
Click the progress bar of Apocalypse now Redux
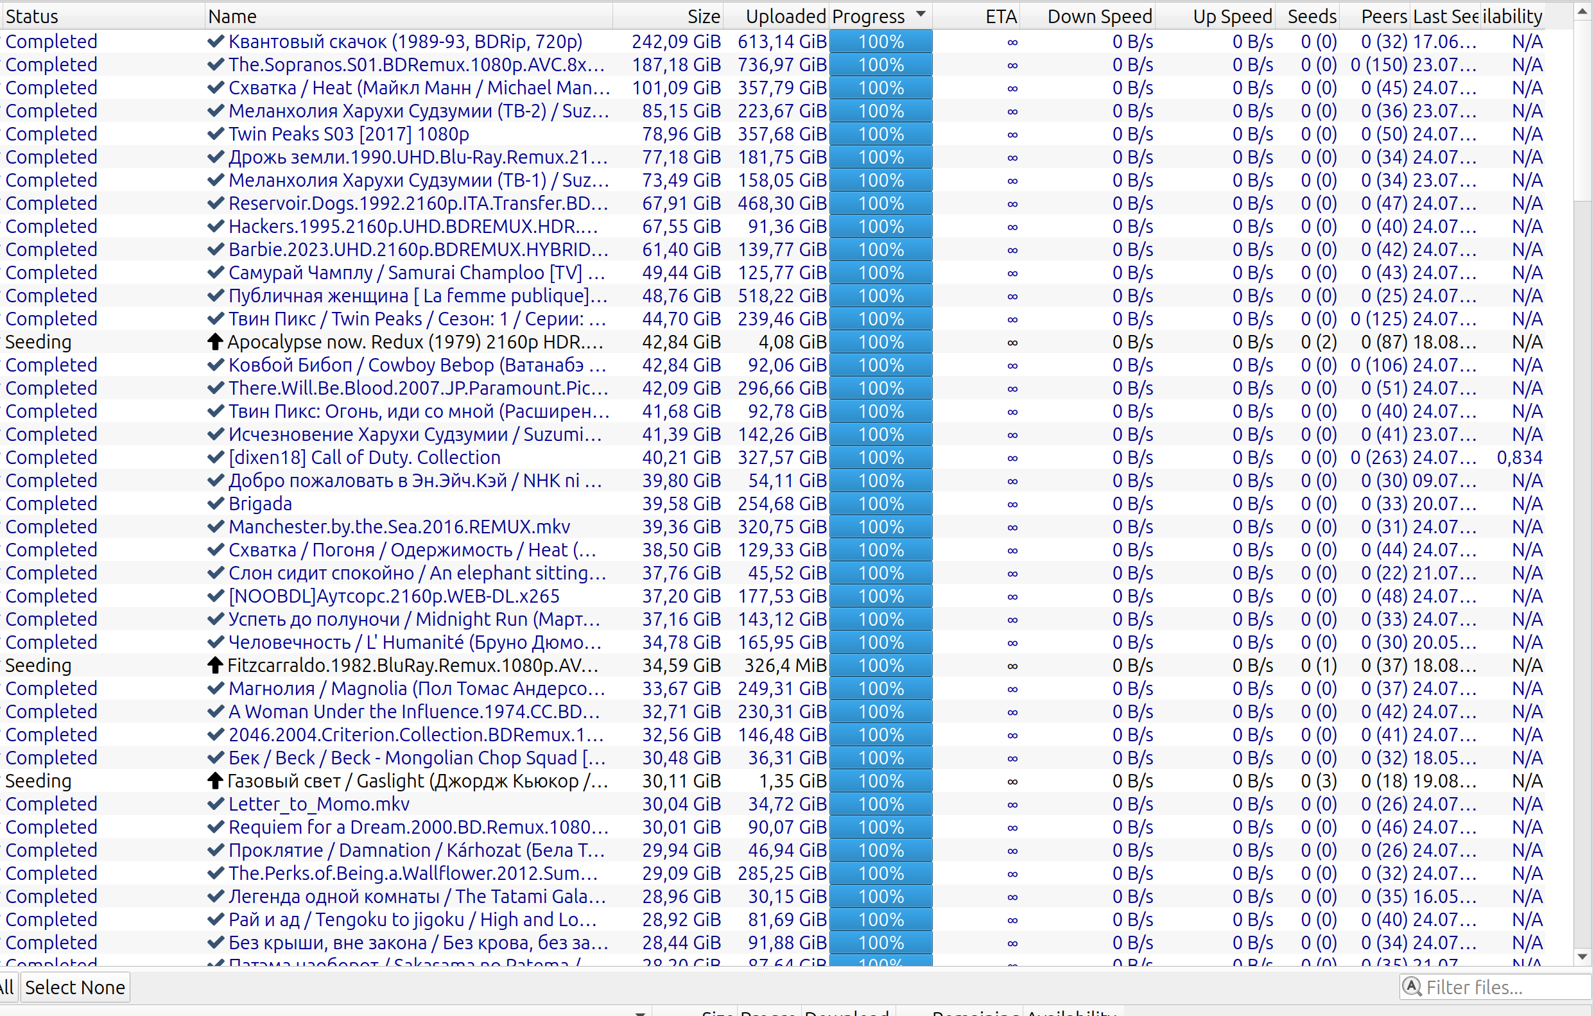(881, 341)
